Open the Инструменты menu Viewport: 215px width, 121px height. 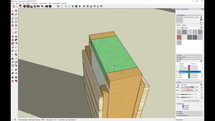coord(43,3)
